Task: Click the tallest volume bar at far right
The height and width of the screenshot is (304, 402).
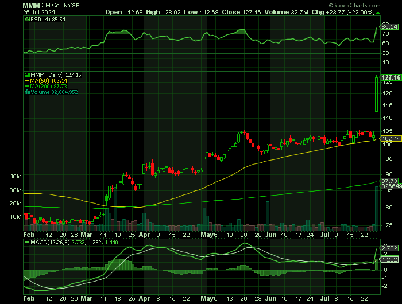Action: coord(377,208)
